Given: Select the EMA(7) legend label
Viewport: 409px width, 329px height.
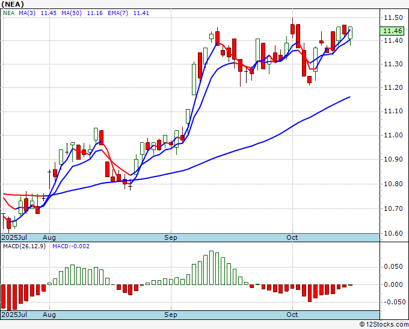Looking at the screenshot, I should [118, 13].
